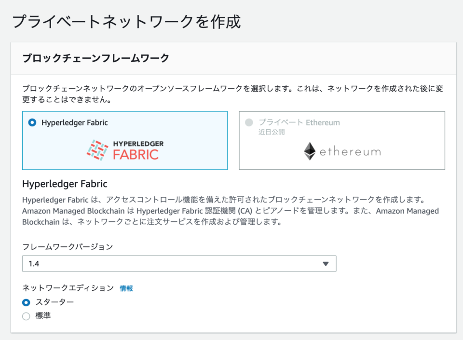Click the Ethereum diamond logo icon
This screenshot has height=340, width=463.
310,151
